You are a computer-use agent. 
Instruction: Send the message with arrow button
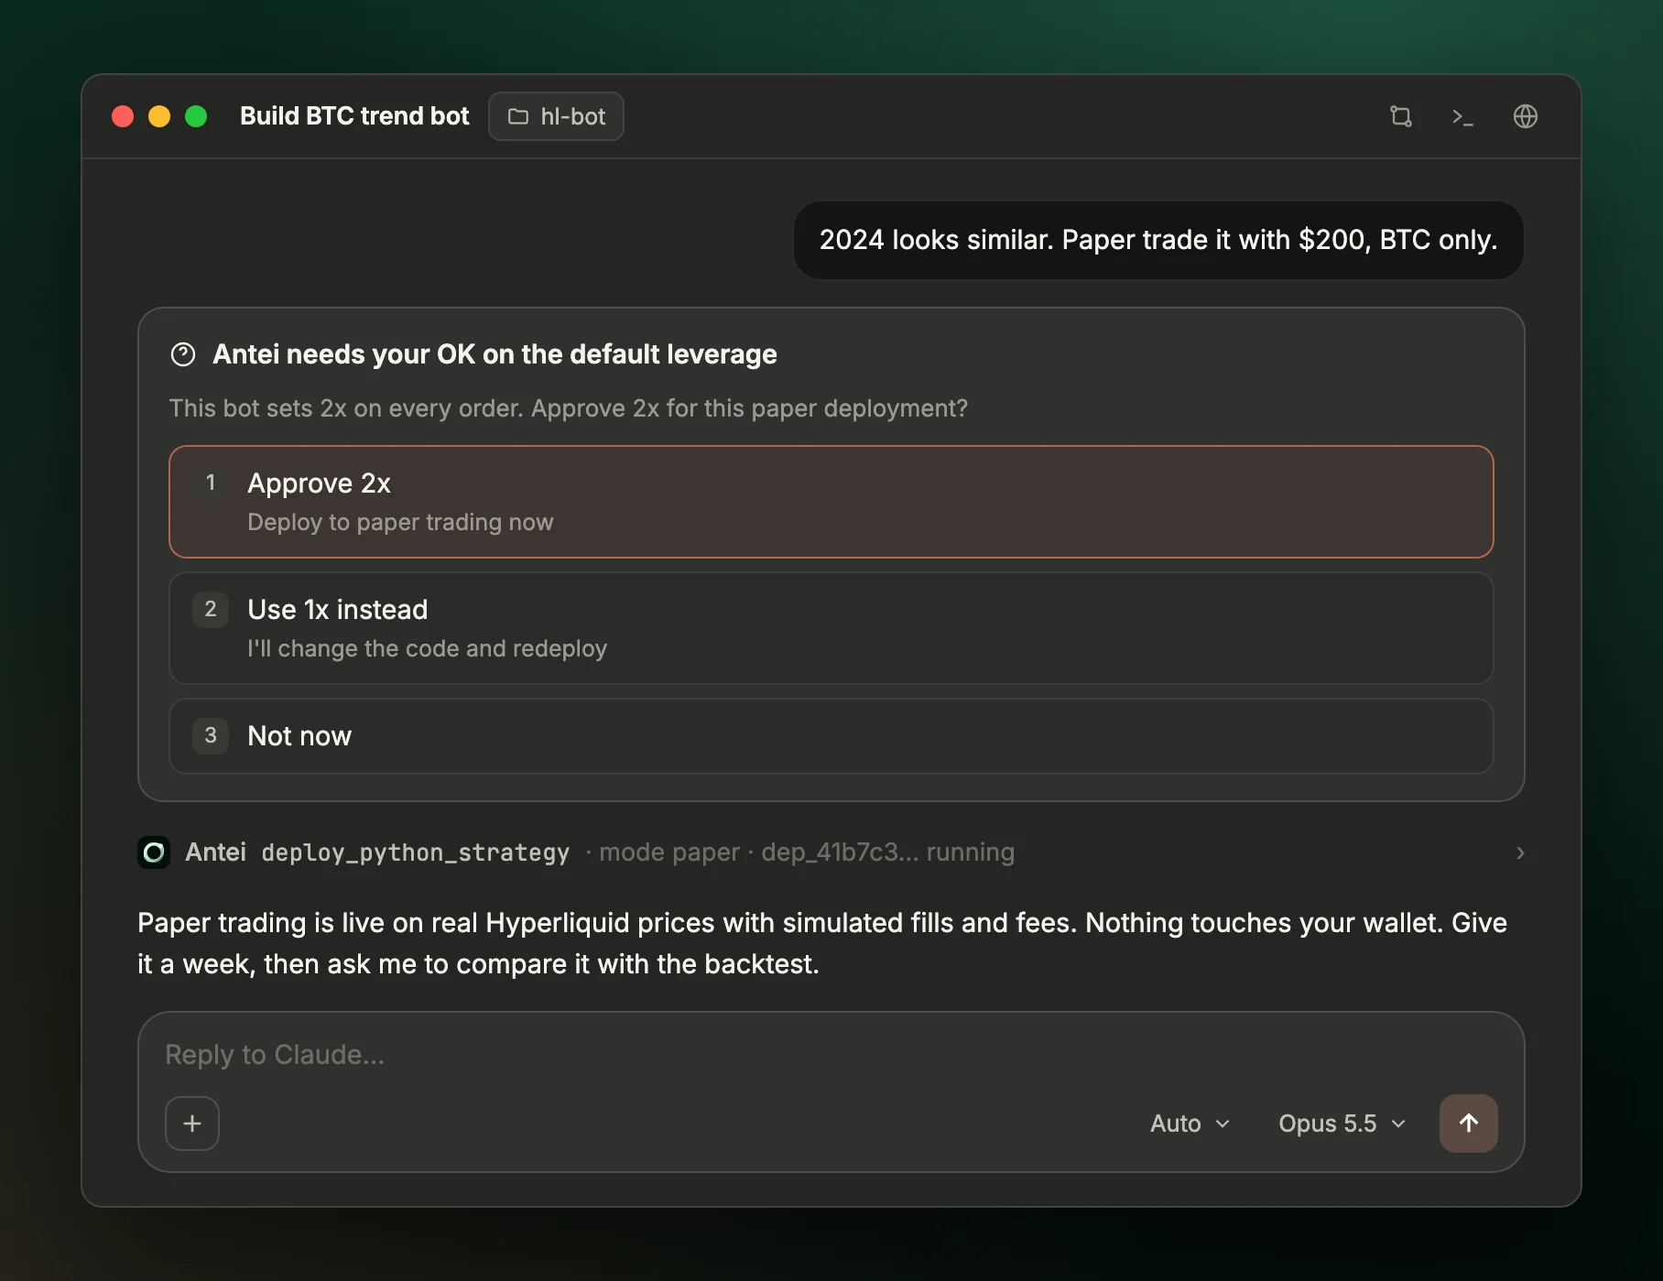(1468, 1123)
